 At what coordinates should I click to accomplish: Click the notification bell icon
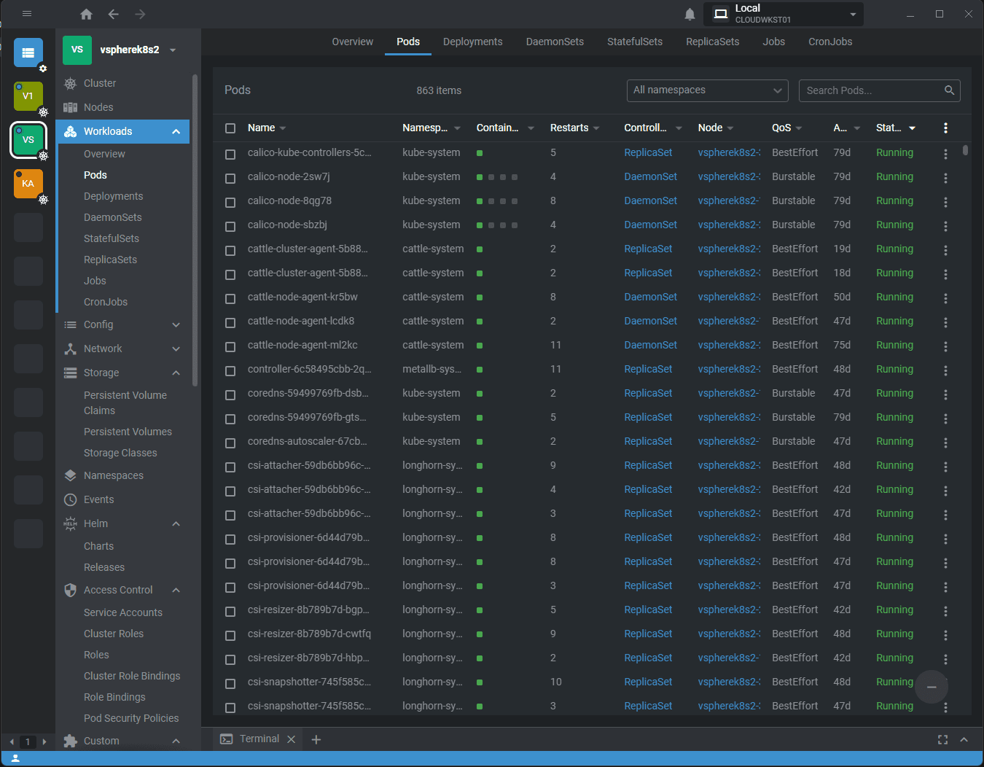[x=690, y=13]
